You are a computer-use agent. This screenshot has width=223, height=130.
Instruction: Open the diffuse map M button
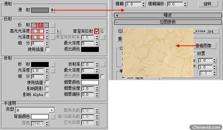[52, 10]
